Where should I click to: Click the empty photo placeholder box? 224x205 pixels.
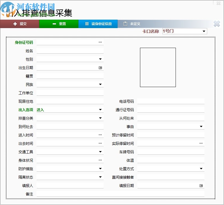(x=158, y=67)
